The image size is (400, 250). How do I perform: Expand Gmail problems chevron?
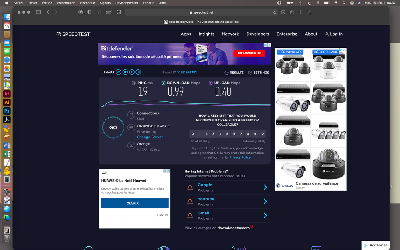[265, 215]
